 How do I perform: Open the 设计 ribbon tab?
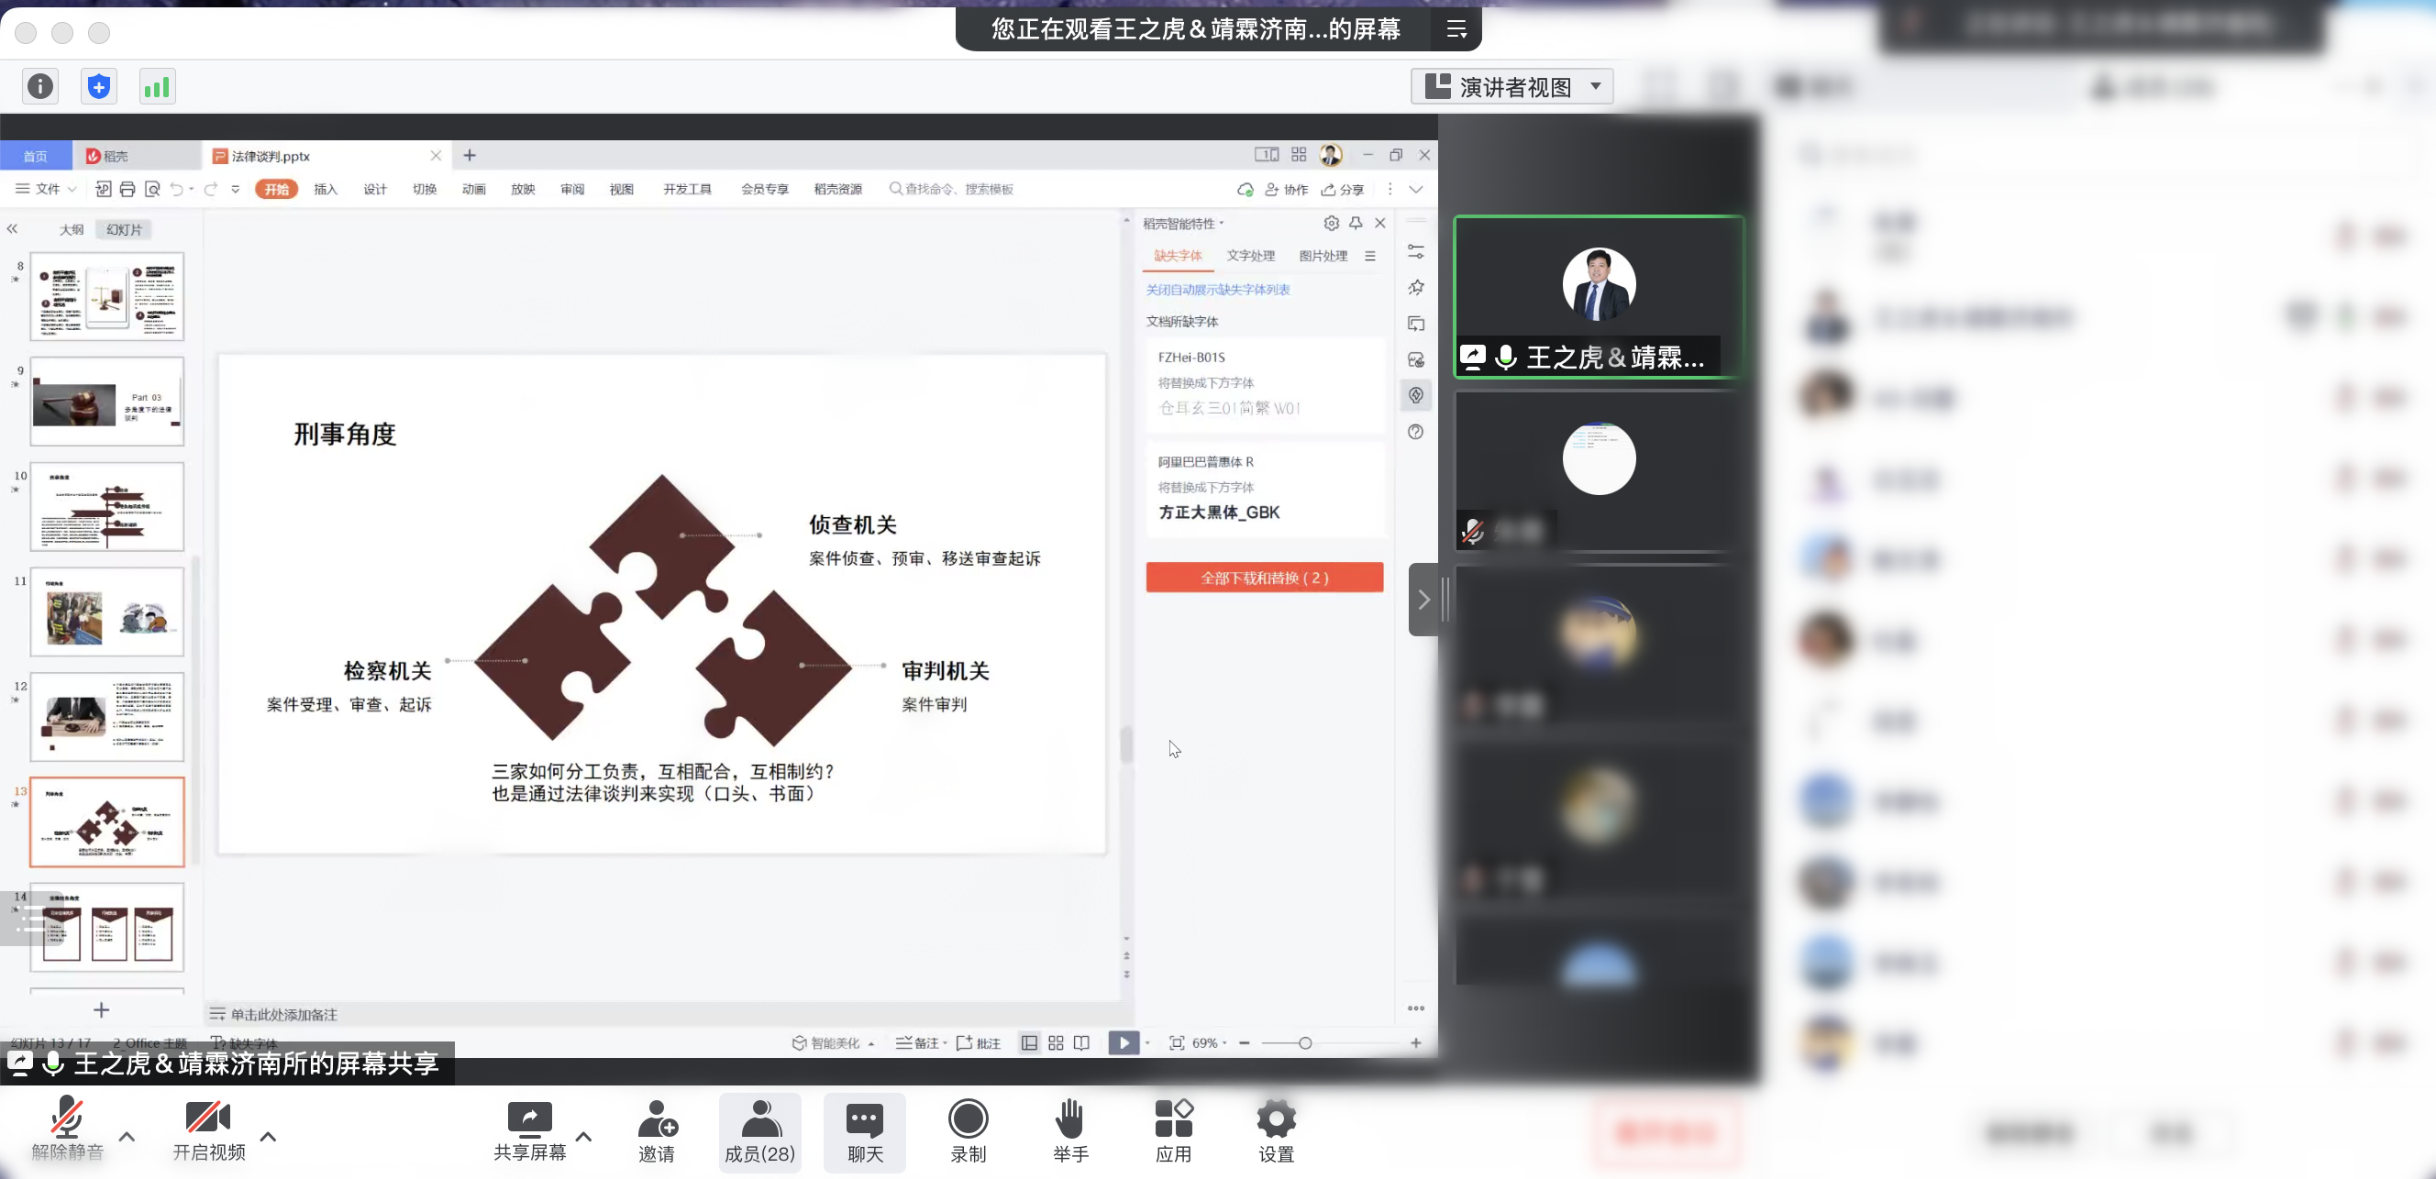point(375,189)
